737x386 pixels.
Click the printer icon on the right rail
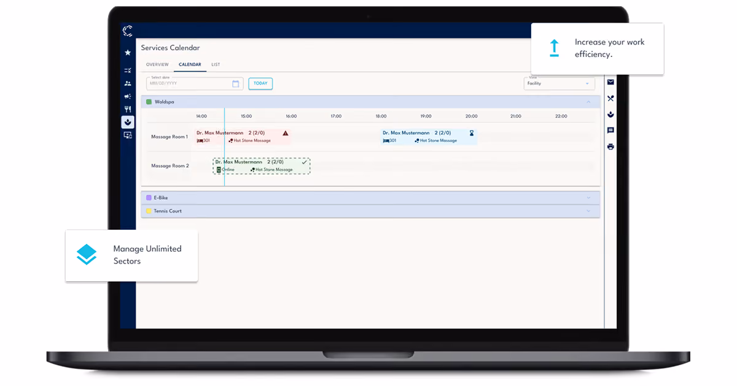pos(610,146)
